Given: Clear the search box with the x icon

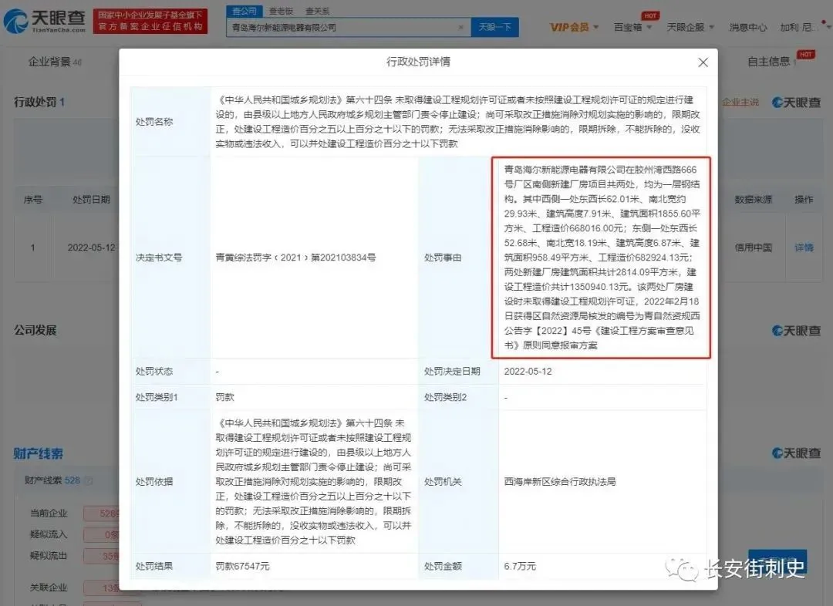Looking at the screenshot, I should pyautogui.click(x=460, y=27).
